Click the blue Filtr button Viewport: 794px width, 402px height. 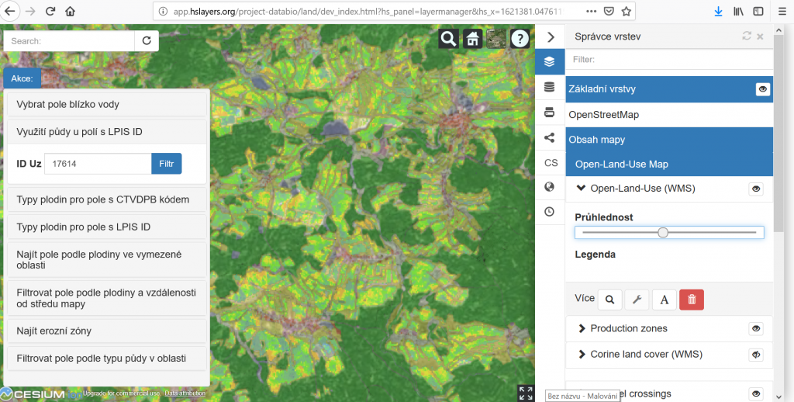167,164
